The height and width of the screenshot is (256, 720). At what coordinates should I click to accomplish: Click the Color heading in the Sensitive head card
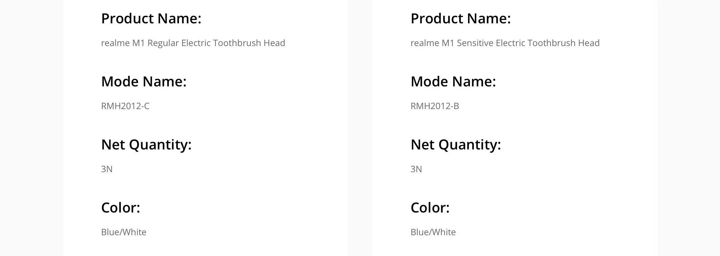(430, 207)
